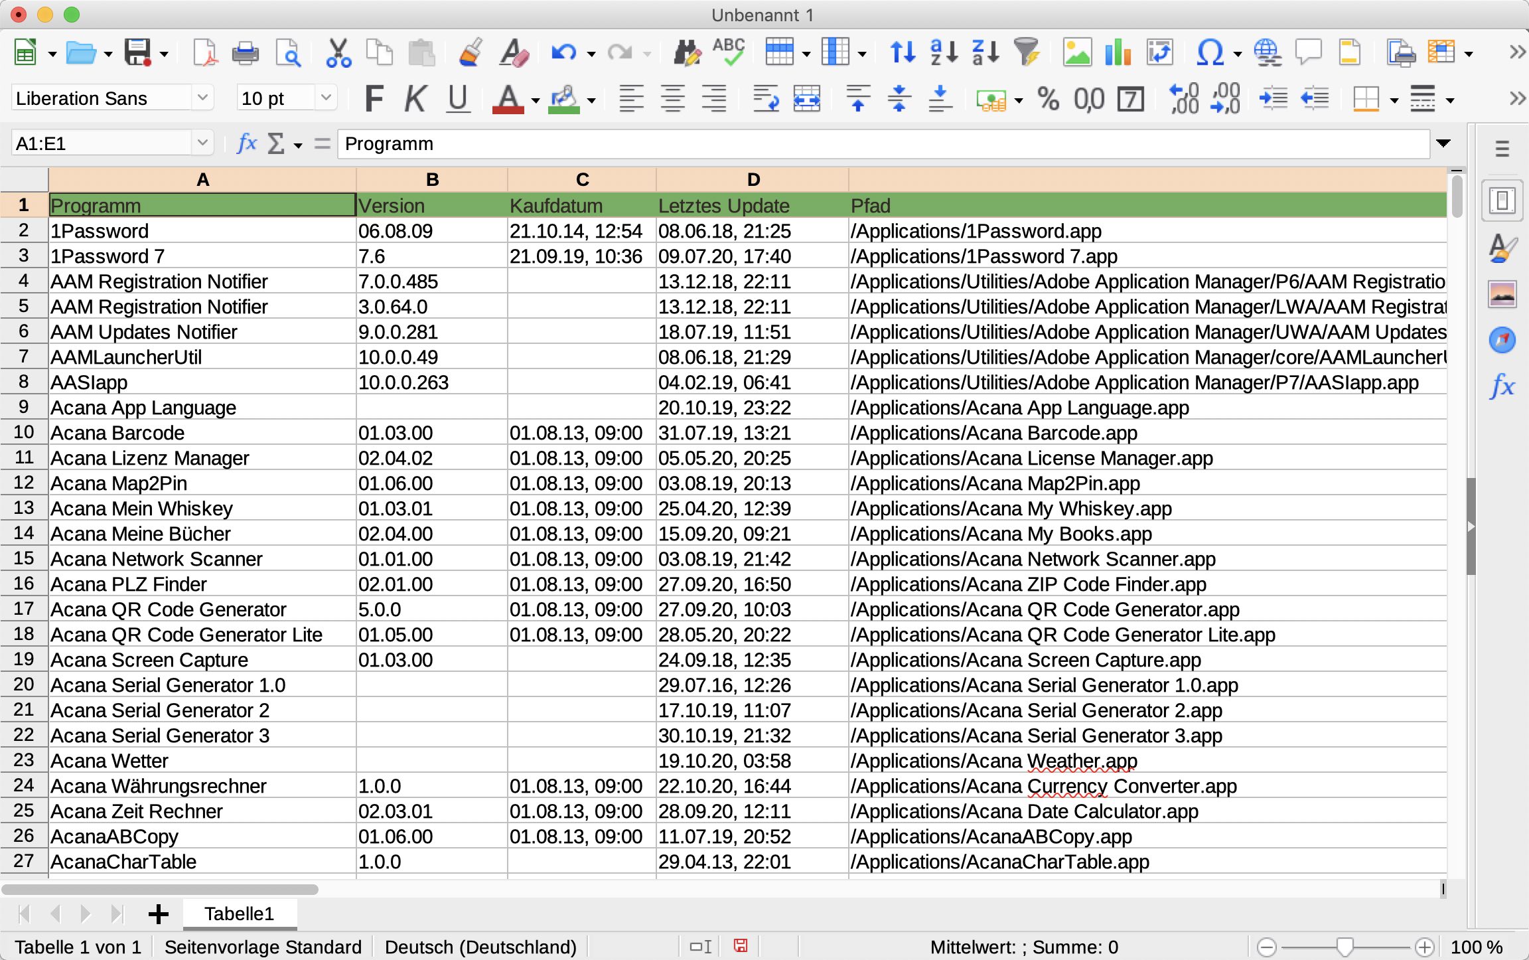
Task: Click the Deutsch (Deutschland) language status field
Action: (x=480, y=947)
